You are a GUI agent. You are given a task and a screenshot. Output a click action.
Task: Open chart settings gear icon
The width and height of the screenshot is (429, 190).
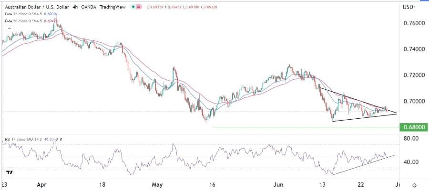click(415, 185)
